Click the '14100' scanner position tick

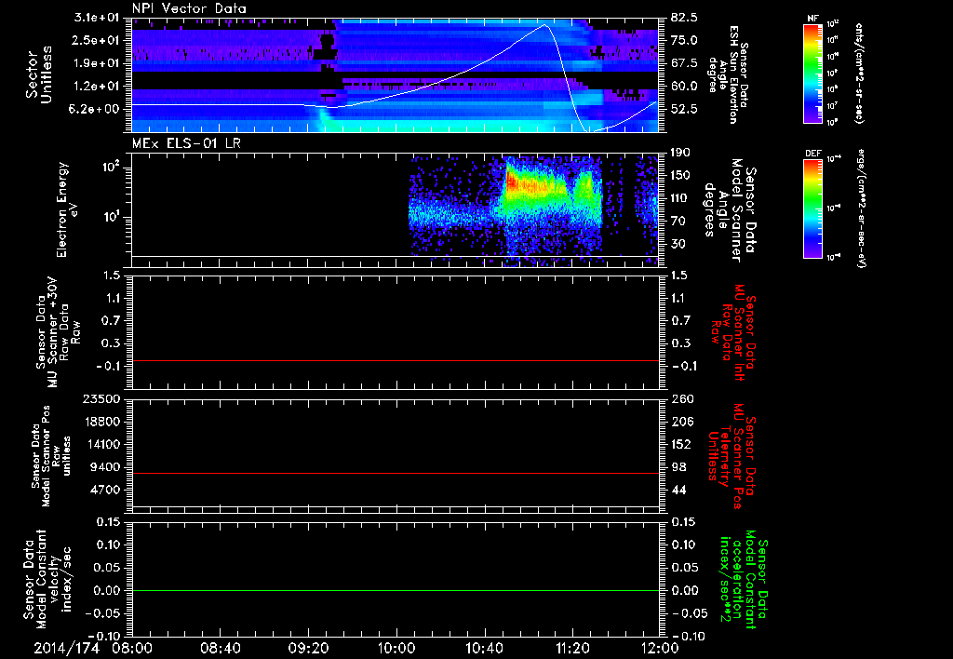click(x=102, y=444)
